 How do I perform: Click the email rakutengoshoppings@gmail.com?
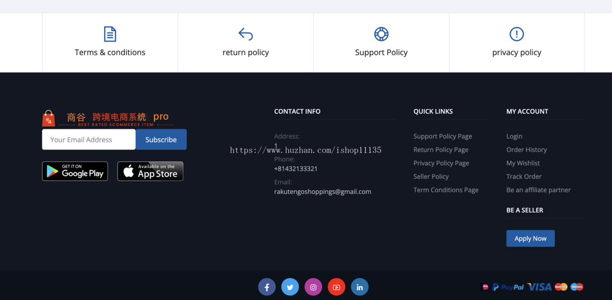pos(323,192)
